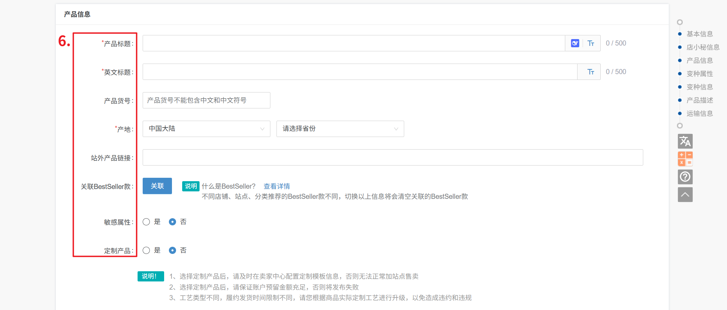
Task: Click text format icon beside 产品标题 field
Action: [591, 43]
